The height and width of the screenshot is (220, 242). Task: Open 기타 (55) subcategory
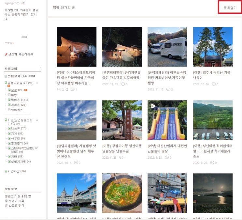[16, 156]
